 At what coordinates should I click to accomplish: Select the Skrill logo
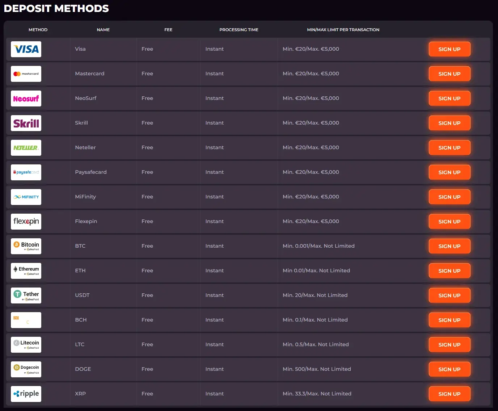(26, 123)
